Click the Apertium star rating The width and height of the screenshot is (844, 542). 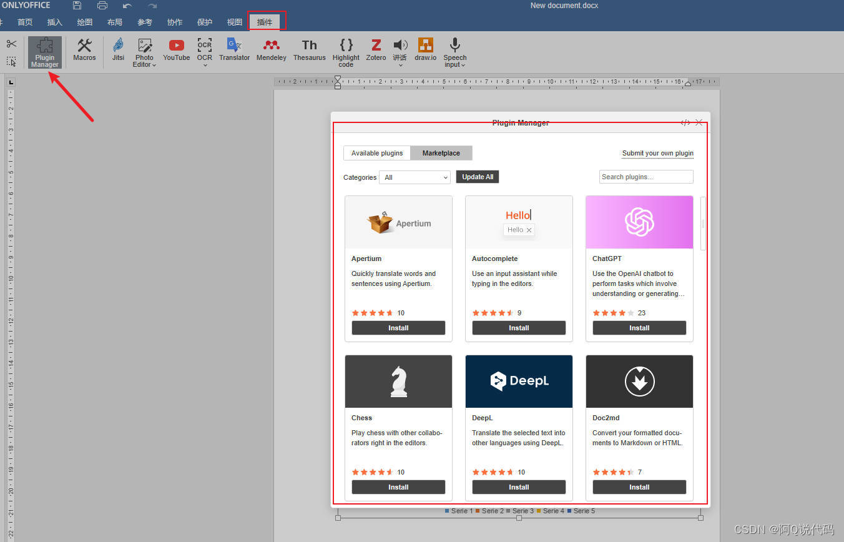tap(373, 313)
